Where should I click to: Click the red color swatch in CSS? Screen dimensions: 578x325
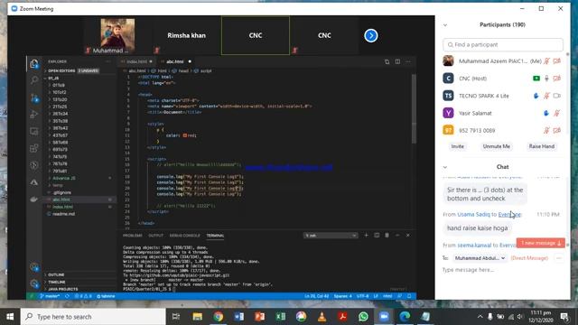pyautogui.click(x=185, y=135)
